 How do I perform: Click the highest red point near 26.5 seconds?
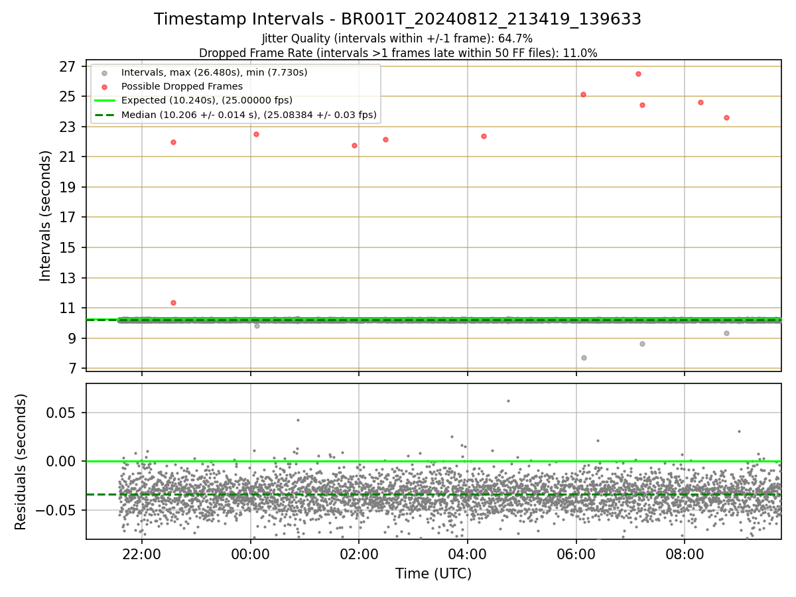tap(638, 74)
